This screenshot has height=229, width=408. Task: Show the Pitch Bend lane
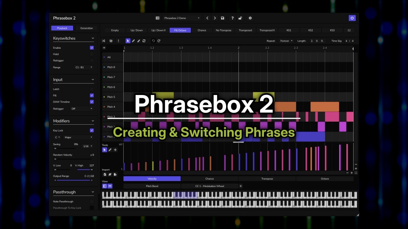[x=152, y=186]
